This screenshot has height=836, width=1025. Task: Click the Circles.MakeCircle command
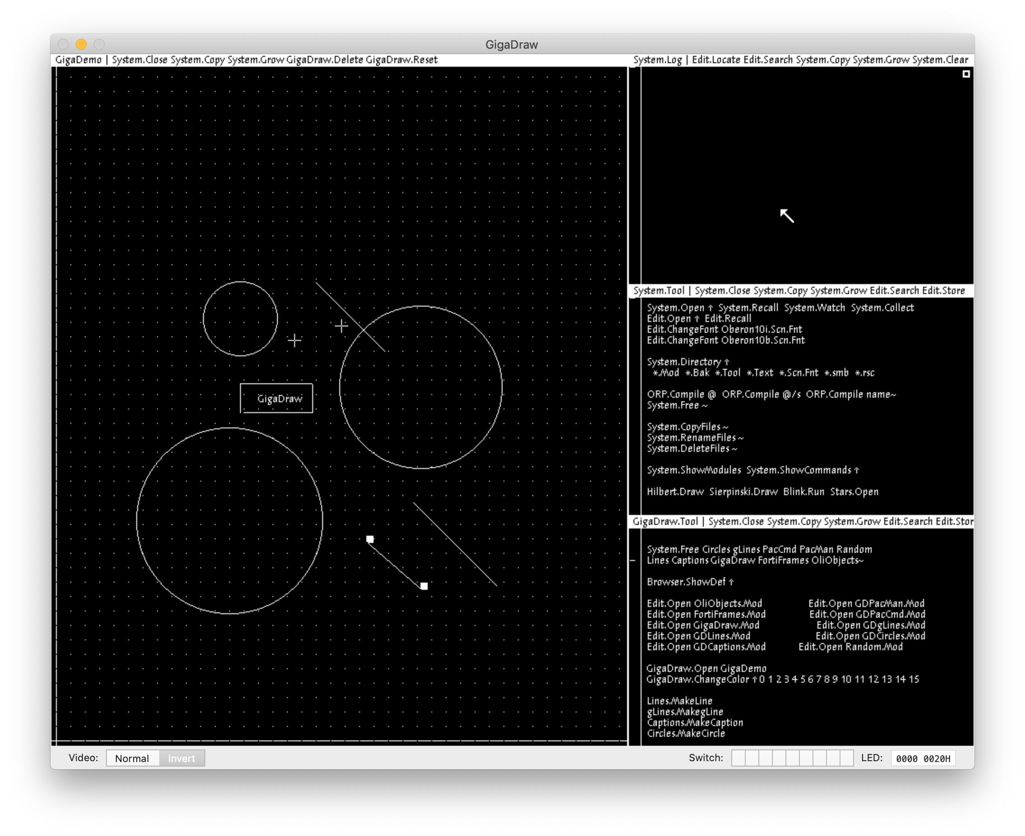coord(685,734)
